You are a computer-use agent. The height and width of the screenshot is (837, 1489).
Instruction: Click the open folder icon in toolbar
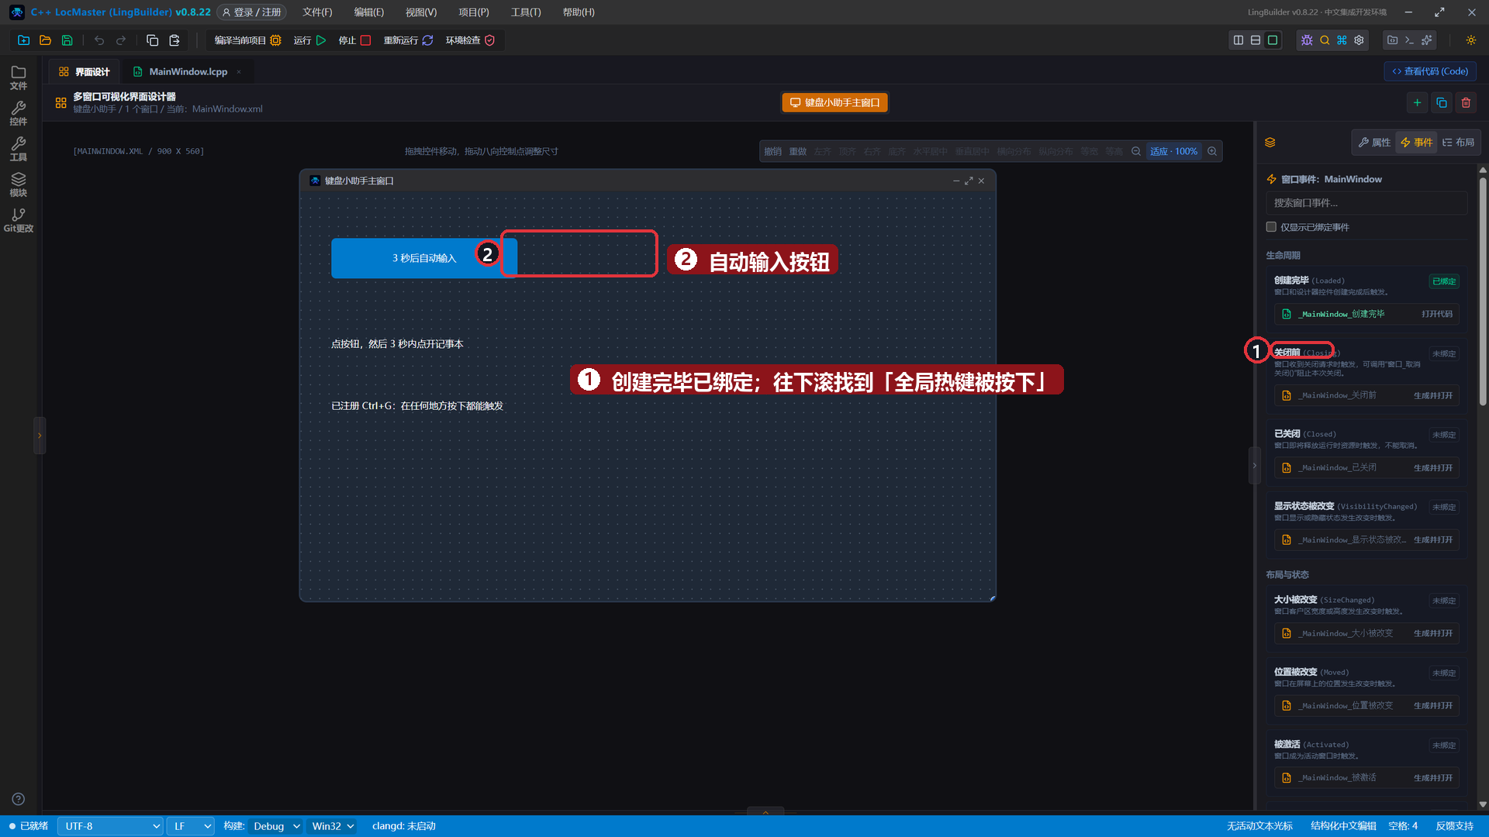46,40
